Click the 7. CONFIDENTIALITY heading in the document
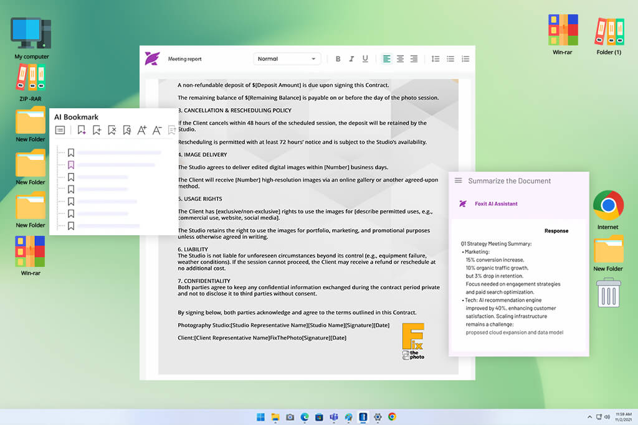638x425 pixels. coord(204,281)
